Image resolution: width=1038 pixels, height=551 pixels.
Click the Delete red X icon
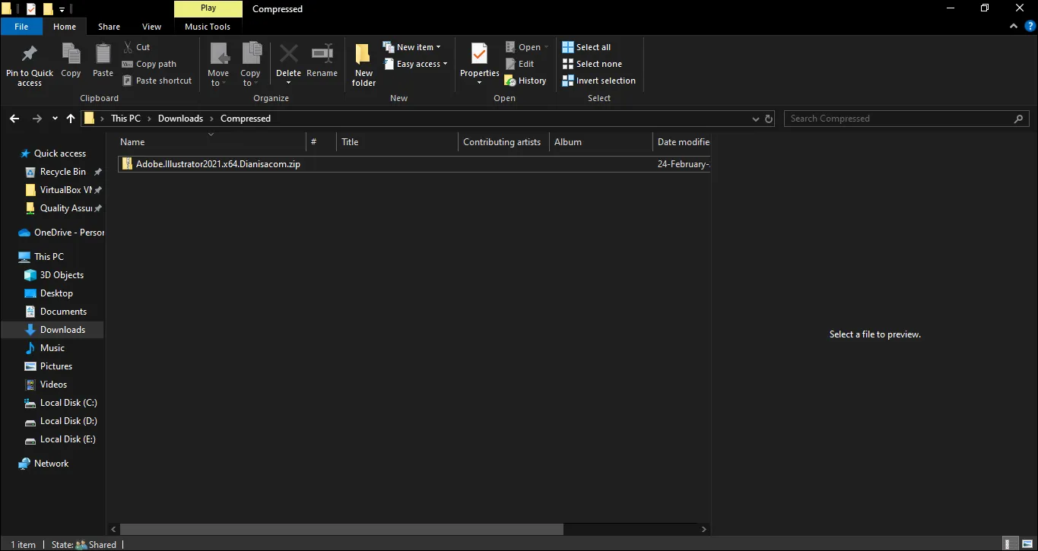coord(288,55)
